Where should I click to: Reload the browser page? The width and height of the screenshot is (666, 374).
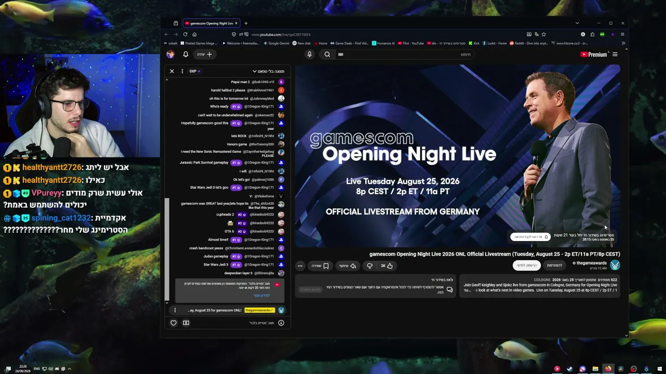tap(185, 34)
